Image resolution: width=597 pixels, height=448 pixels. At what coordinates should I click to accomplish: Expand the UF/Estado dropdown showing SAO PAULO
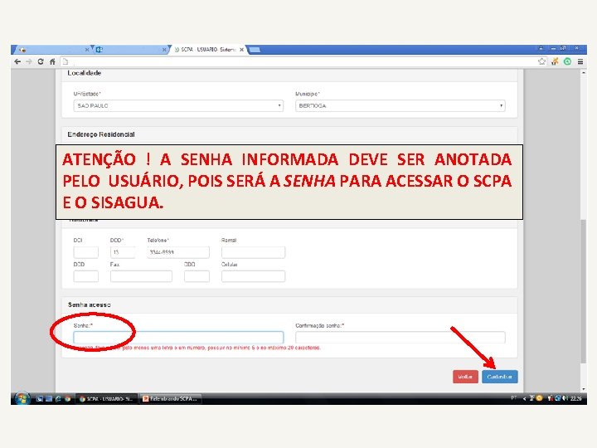[x=178, y=105]
